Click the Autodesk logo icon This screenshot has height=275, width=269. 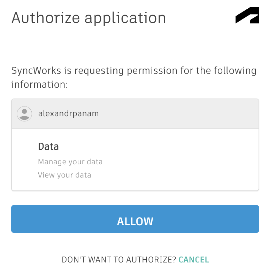coord(247,15)
